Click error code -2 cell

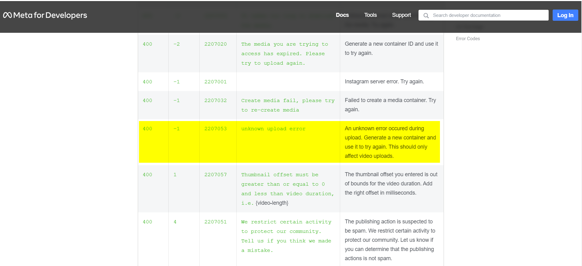point(177,44)
